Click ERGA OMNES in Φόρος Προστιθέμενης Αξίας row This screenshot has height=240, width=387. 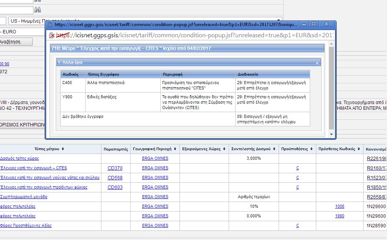155,225
